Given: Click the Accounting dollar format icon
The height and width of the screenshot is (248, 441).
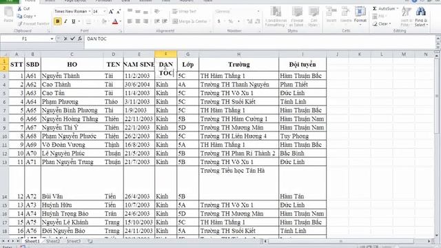Looking at the screenshot, I should tap(219, 21).
